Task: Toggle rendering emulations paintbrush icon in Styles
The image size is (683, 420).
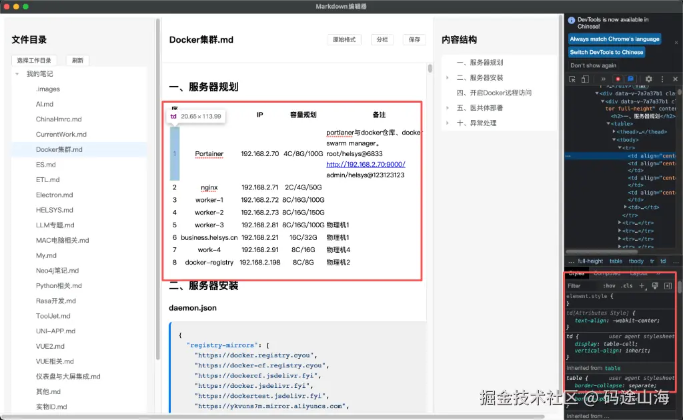Action: [655, 286]
